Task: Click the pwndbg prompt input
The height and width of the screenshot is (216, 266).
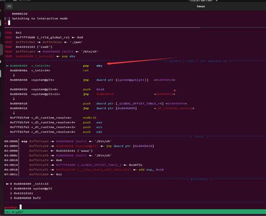Action: point(21,207)
